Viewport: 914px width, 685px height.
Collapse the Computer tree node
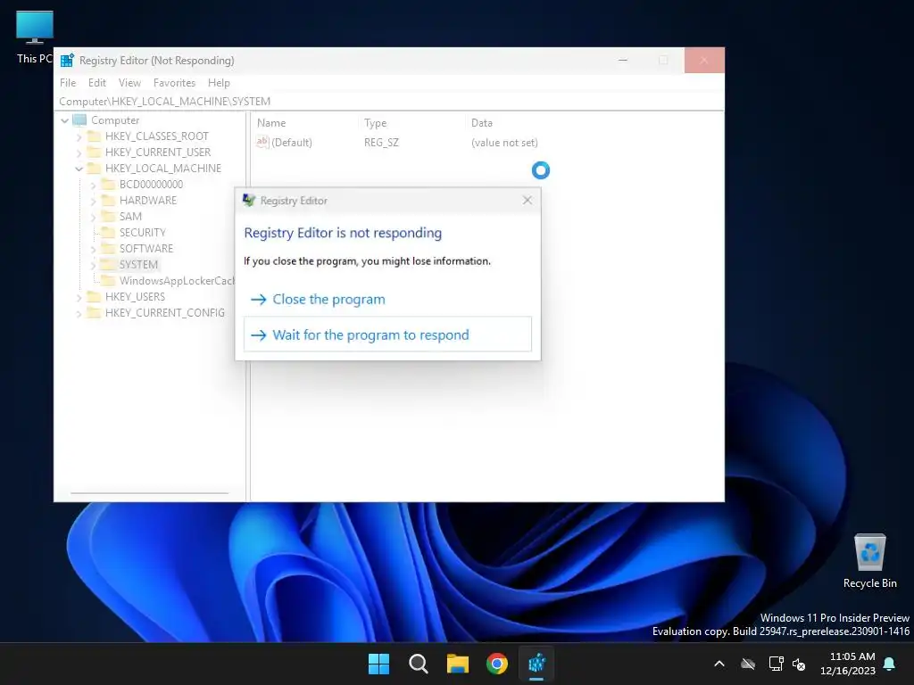pyautogui.click(x=64, y=120)
